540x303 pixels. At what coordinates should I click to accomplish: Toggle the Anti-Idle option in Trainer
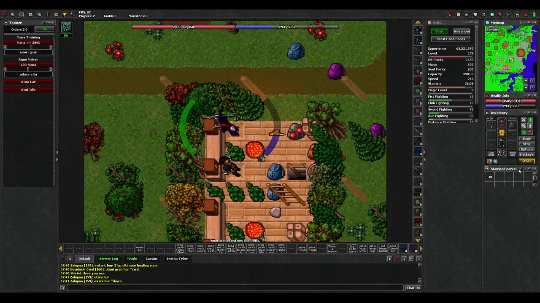(x=28, y=90)
